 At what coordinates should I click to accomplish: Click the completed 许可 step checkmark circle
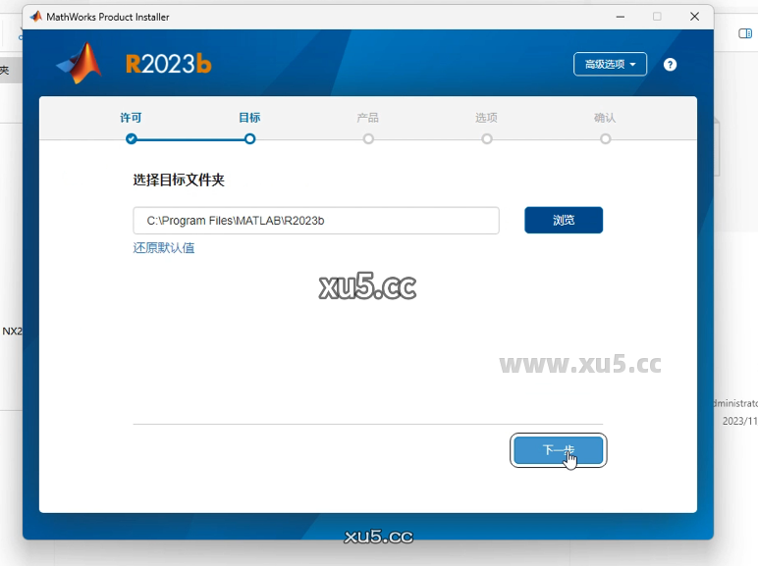[131, 139]
